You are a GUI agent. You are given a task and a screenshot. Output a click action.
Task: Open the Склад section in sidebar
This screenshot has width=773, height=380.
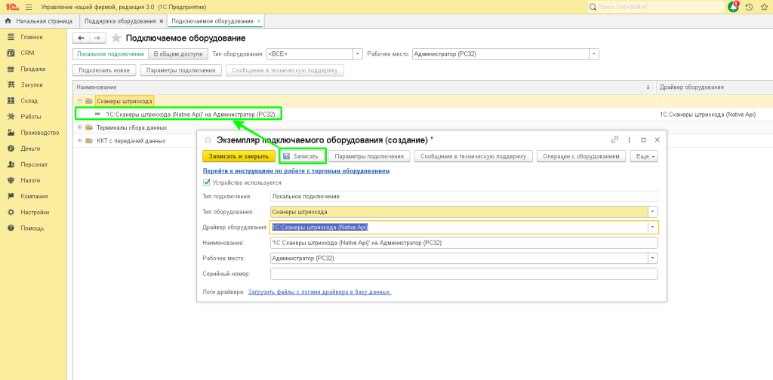point(29,101)
